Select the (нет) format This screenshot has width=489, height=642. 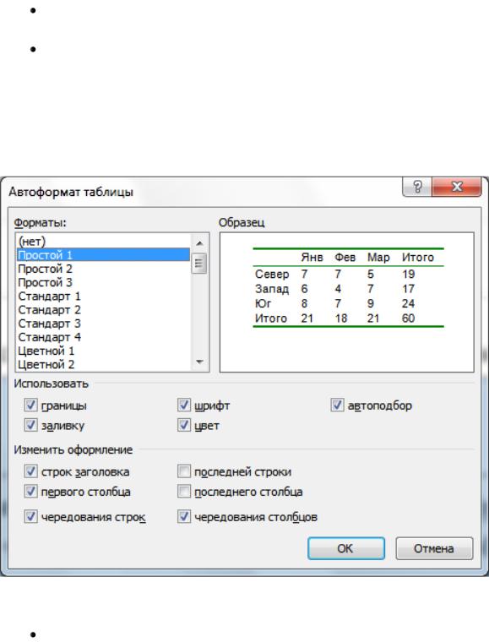[103, 241]
